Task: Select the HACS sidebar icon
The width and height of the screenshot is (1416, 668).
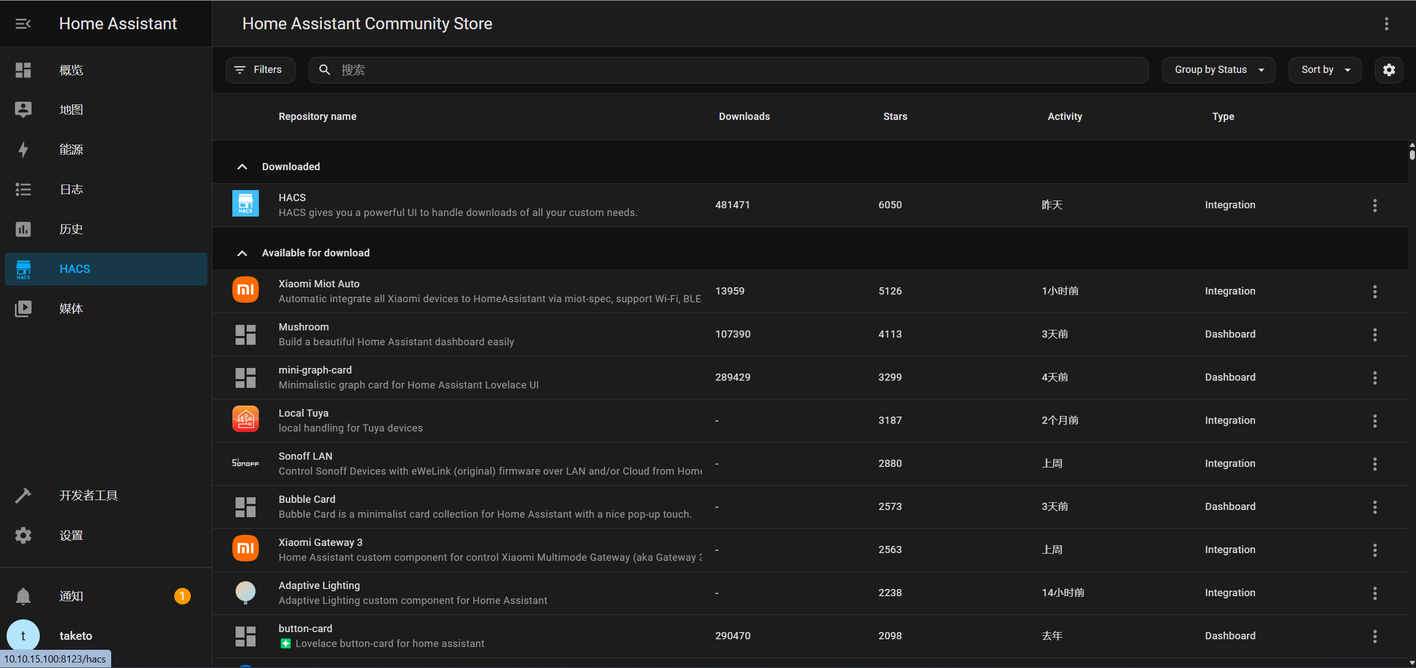Action: (x=23, y=270)
